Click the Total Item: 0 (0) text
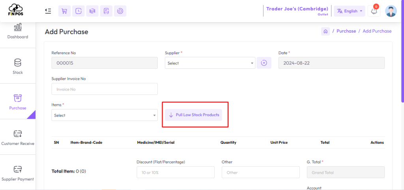The width and height of the screenshot is (404, 190). click(x=69, y=171)
